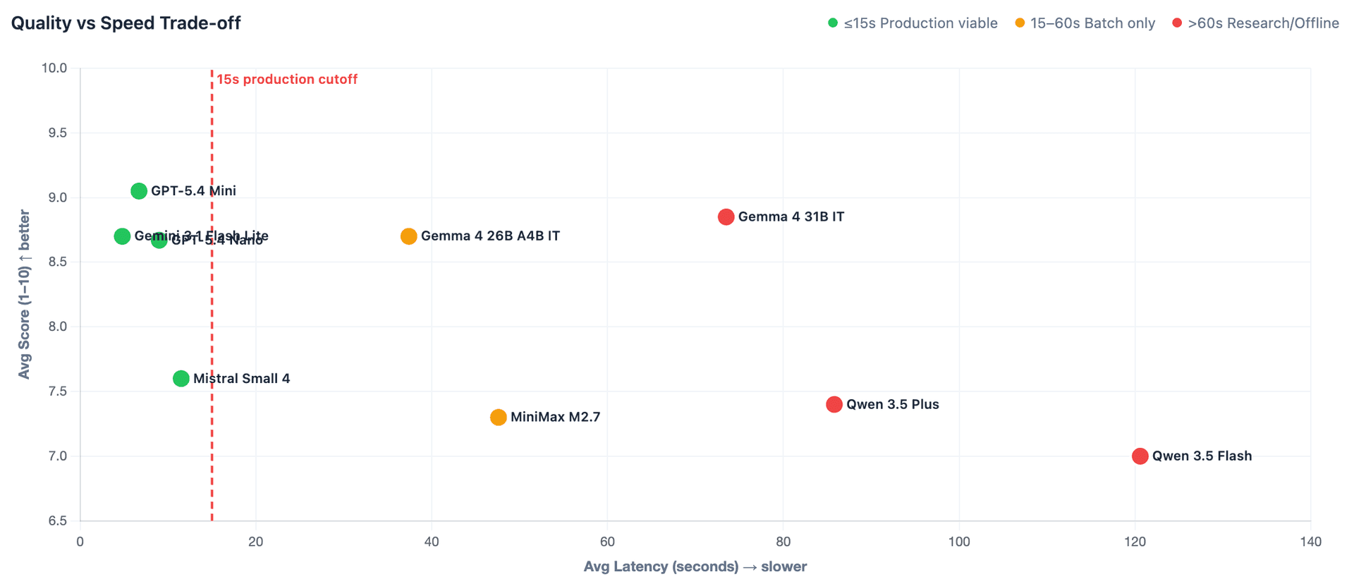Click the 10.0 y-axis tick label
Image resolution: width=1354 pixels, height=579 pixels.
click(x=54, y=68)
